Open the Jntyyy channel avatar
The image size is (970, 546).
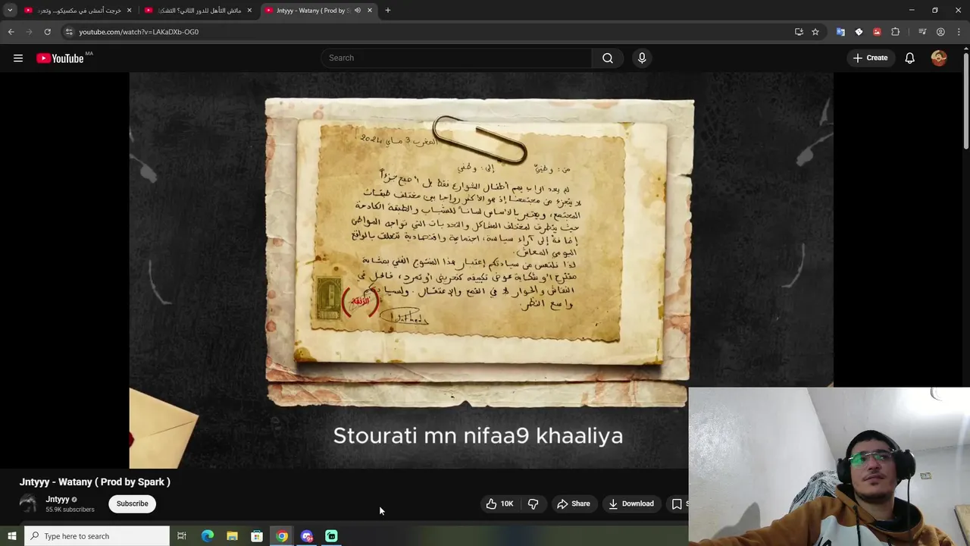(28, 504)
